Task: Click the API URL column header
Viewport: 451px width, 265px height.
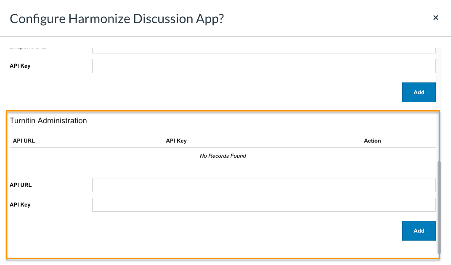Action: tap(24, 141)
